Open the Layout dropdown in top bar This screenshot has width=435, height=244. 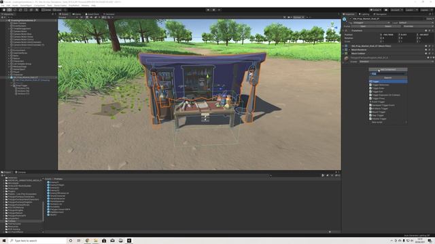(x=426, y=10)
